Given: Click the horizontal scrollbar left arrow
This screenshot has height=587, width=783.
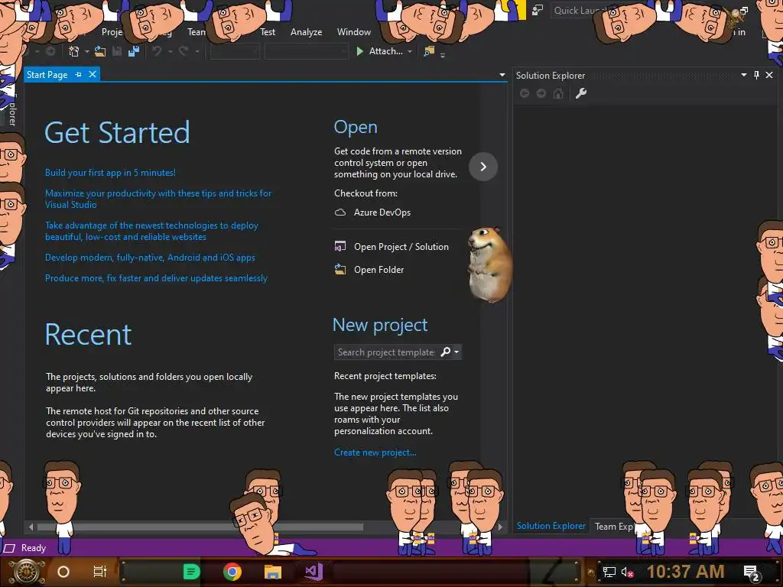Looking at the screenshot, I should [x=31, y=527].
